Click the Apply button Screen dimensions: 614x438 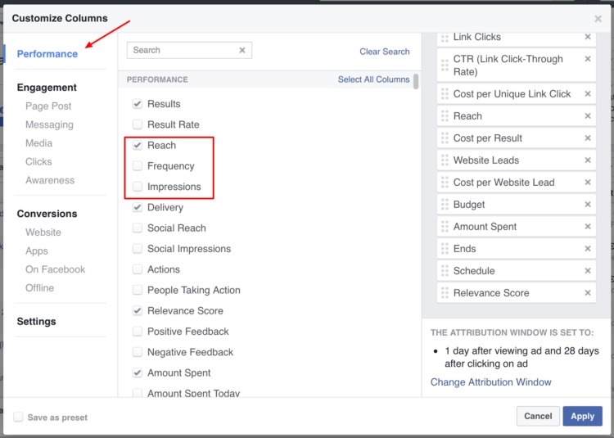click(x=582, y=416)
